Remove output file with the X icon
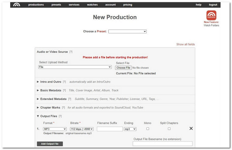 191,129
